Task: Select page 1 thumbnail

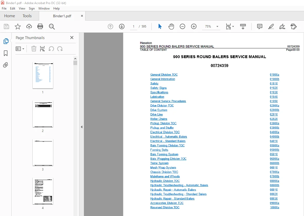Action: pos(43,75)
